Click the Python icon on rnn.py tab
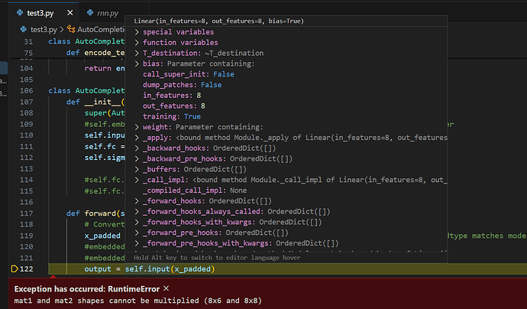Screen dimensions: 527x309 89,12
